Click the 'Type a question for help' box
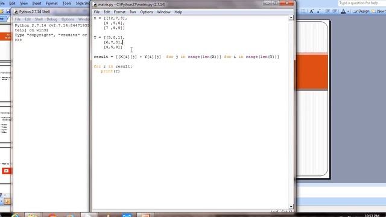The height and width of the screenshot is (217, 386). [x=362, y=3]
